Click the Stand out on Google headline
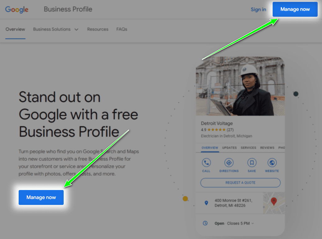The height and width of the screenshot is (239, 322). click(x=79, y=114)
